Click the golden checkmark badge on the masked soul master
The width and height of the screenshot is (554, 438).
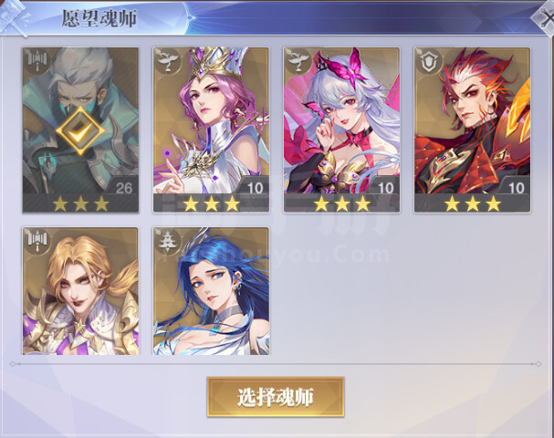pos(80,130)
